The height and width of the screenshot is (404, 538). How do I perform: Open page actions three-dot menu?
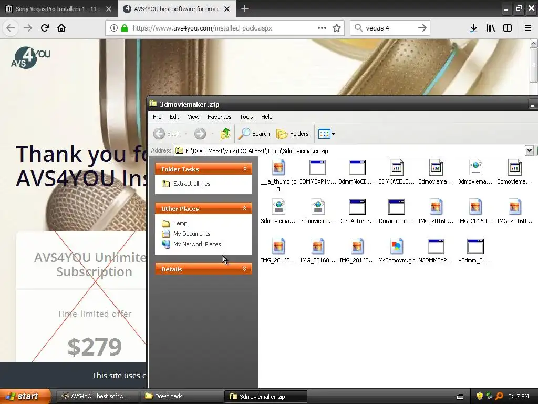[322, 28]
